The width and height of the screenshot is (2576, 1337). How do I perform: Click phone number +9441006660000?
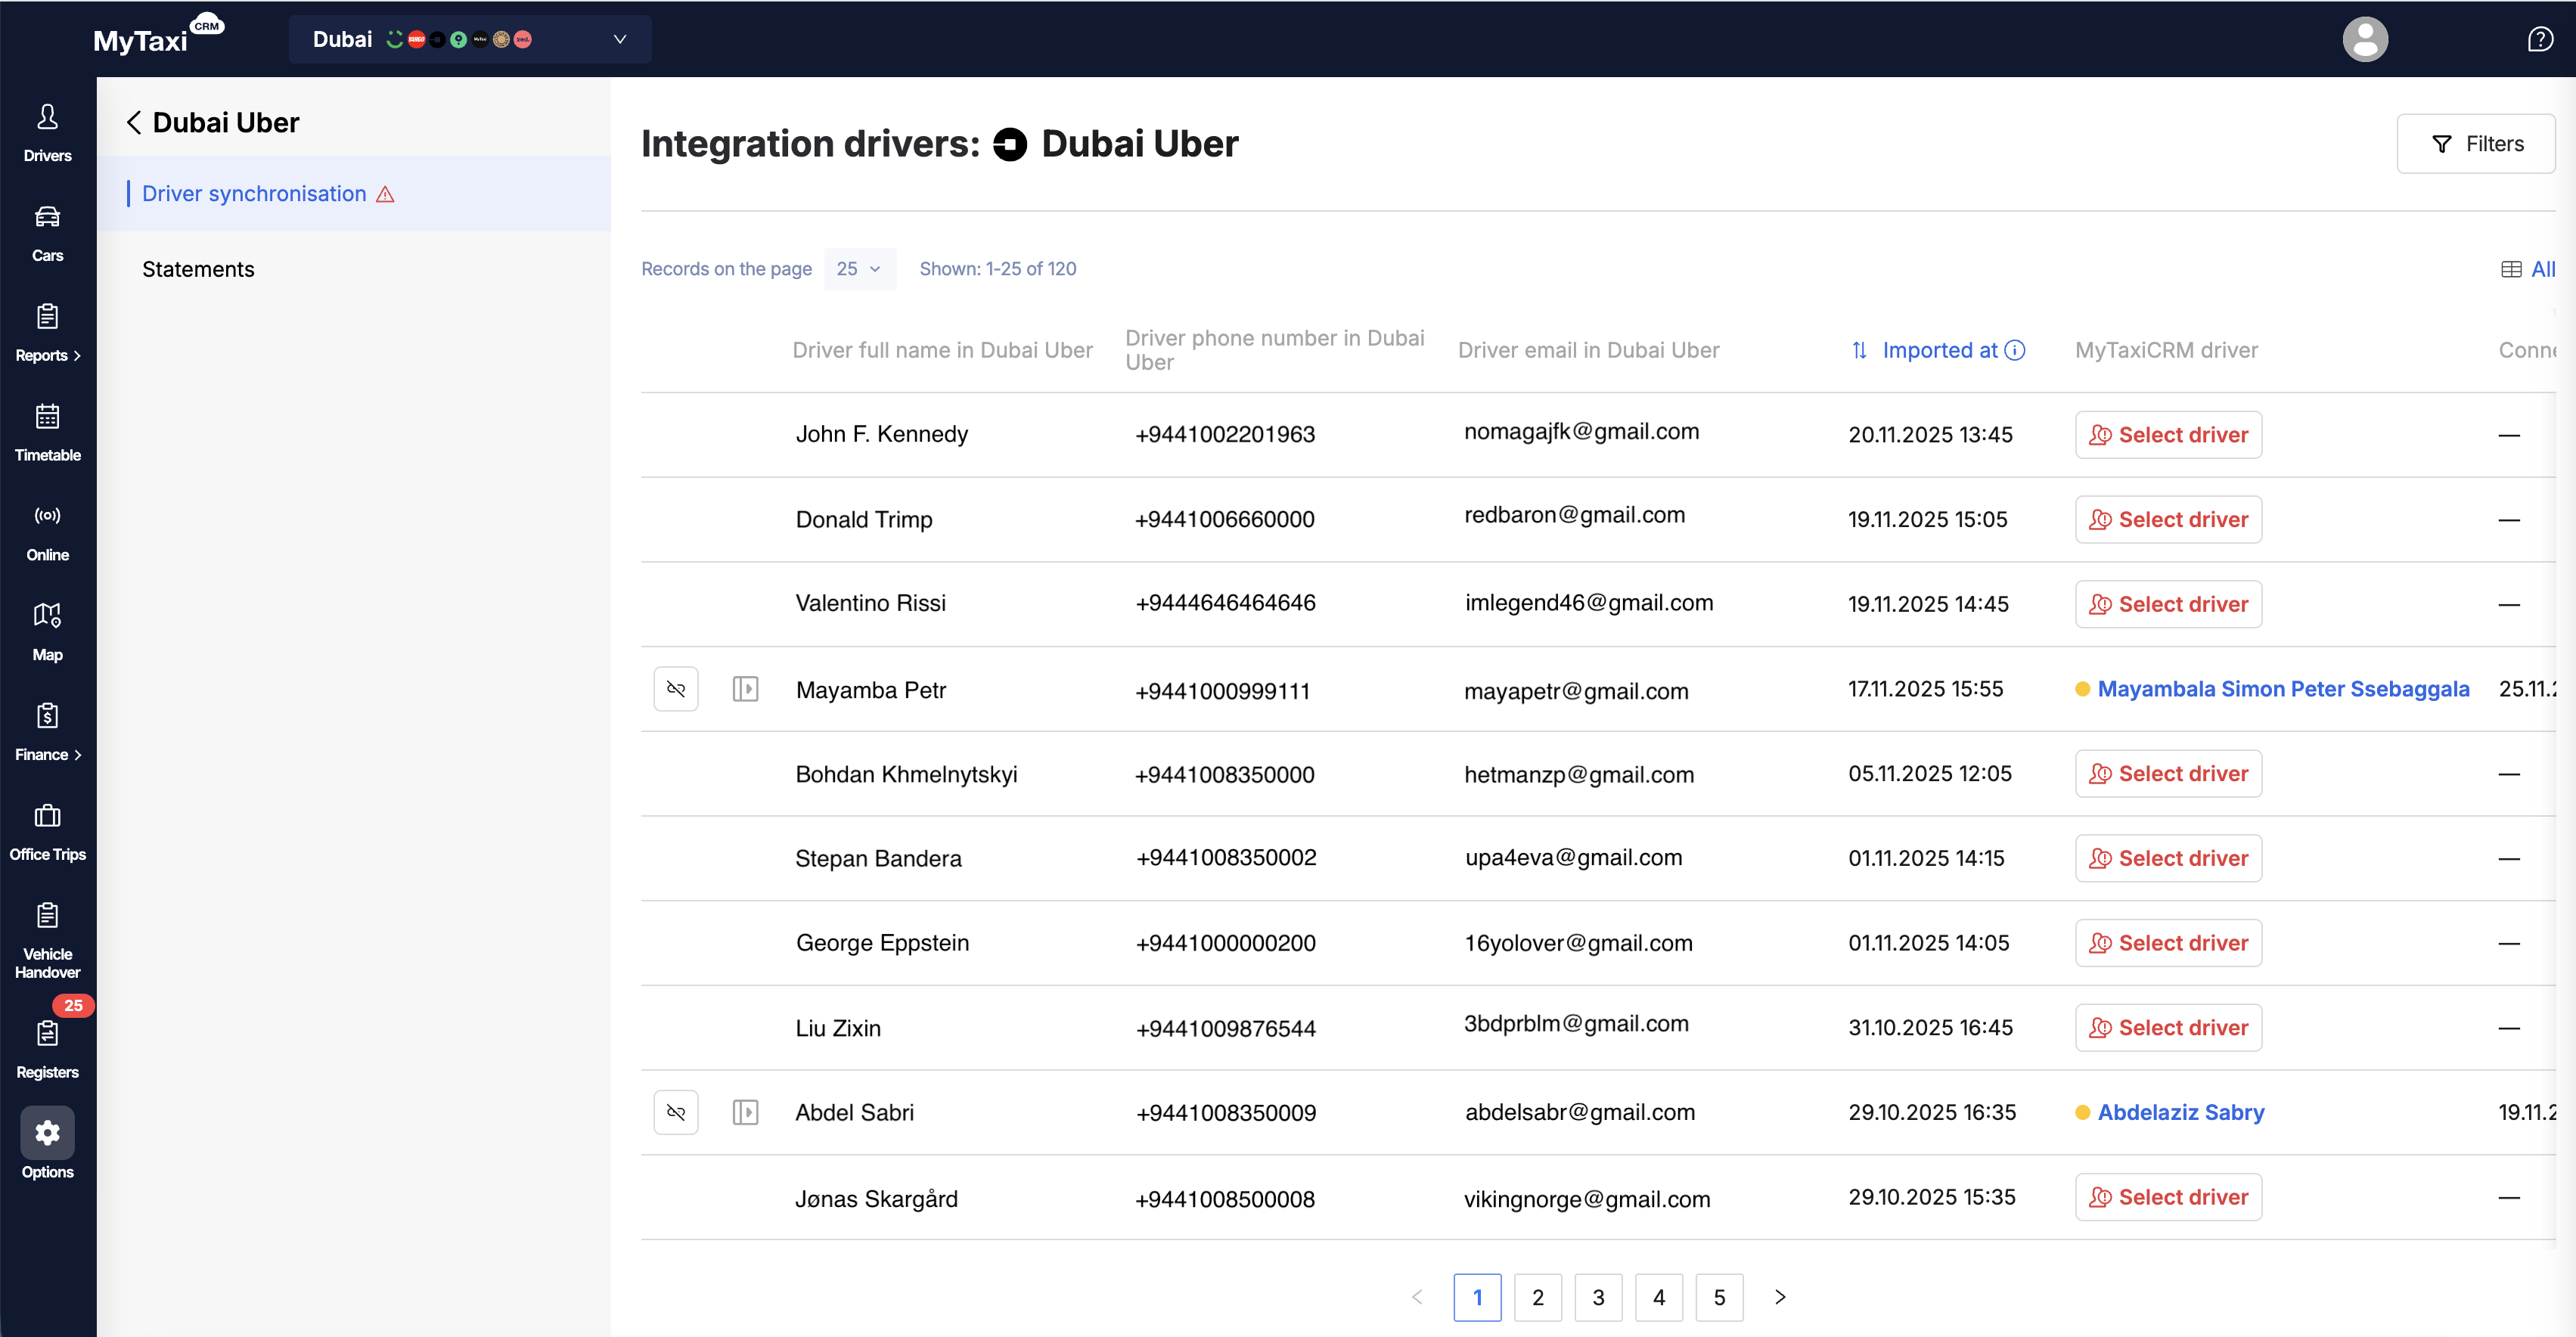(x=1225, y=520)
